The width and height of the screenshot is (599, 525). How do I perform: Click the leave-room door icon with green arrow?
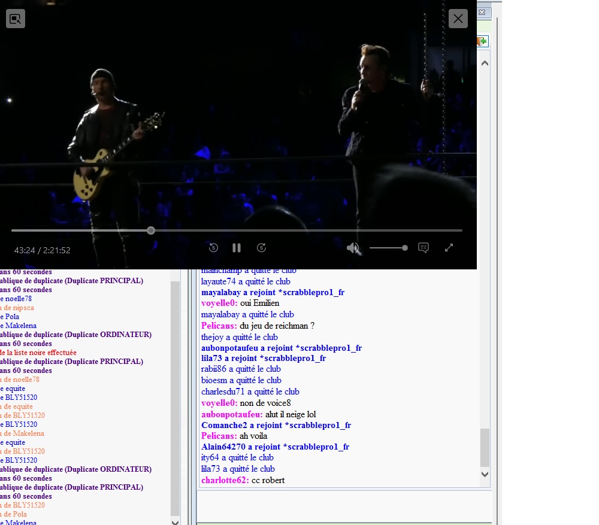click(482, 41)
